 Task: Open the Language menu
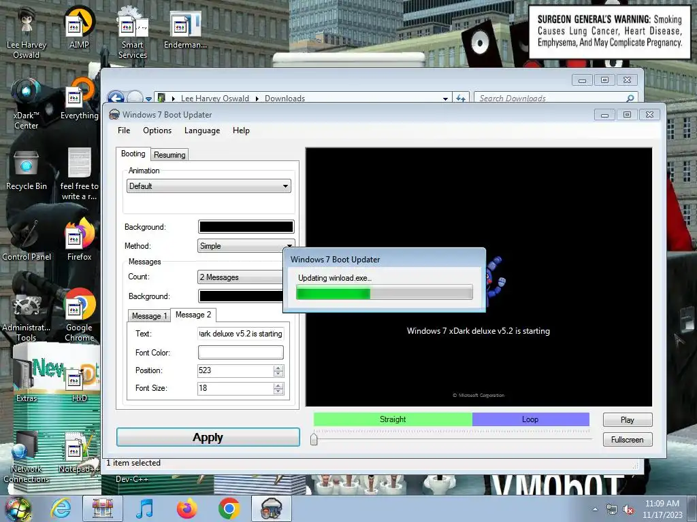tap(202, 130)
